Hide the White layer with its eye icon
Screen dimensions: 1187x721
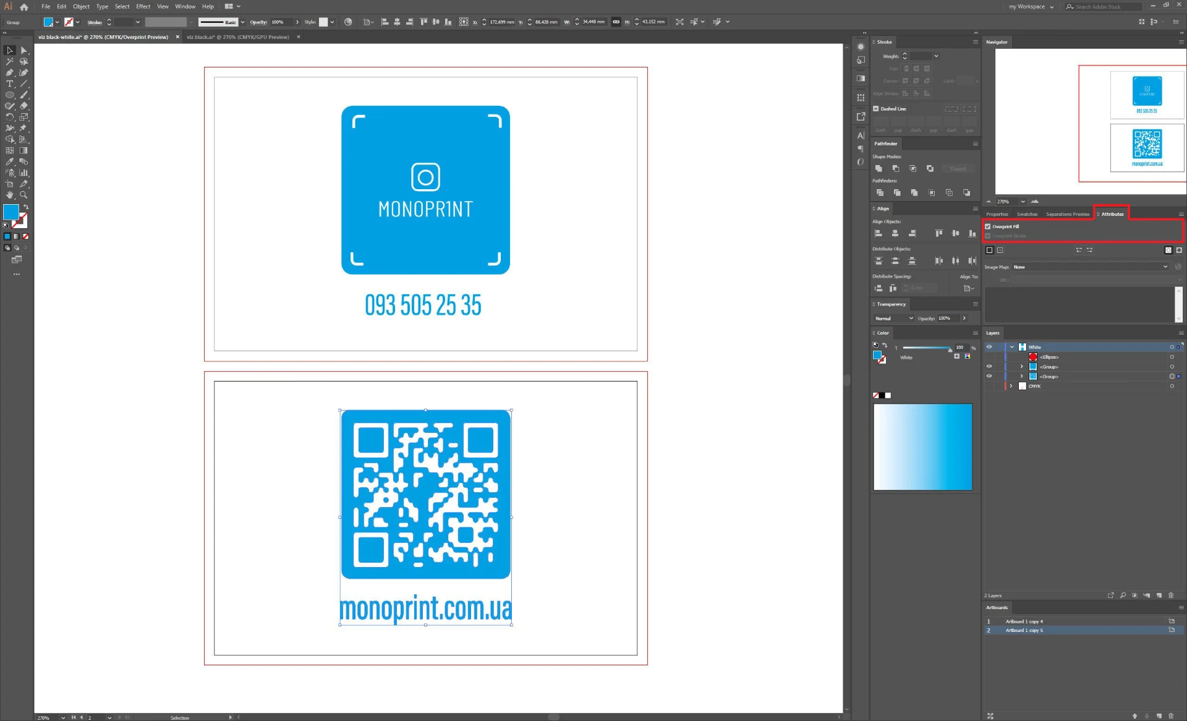(989, 347)
